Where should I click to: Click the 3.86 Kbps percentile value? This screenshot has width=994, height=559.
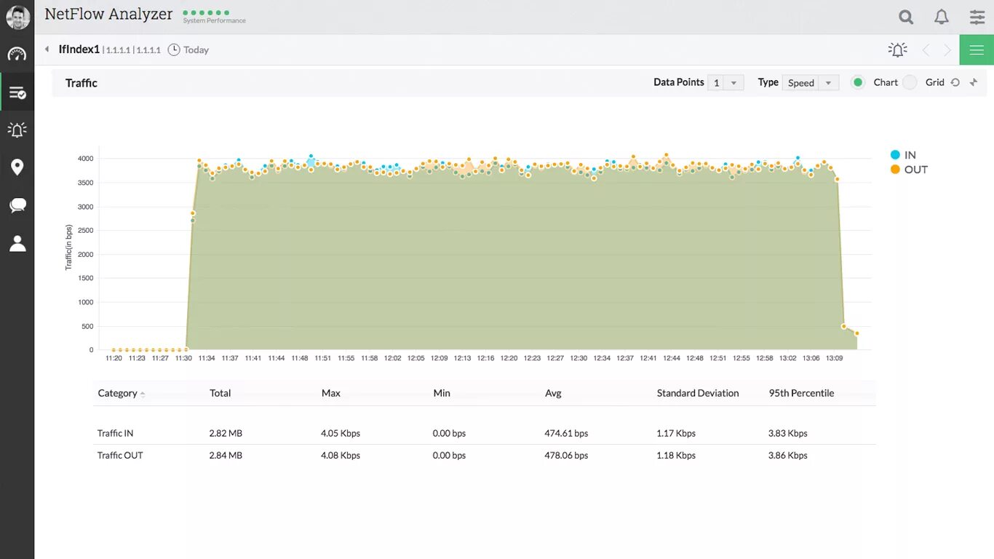(x=788, y=456)
